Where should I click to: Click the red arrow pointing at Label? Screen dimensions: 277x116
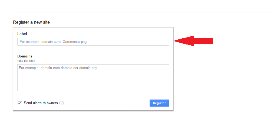tap(194, 41)
